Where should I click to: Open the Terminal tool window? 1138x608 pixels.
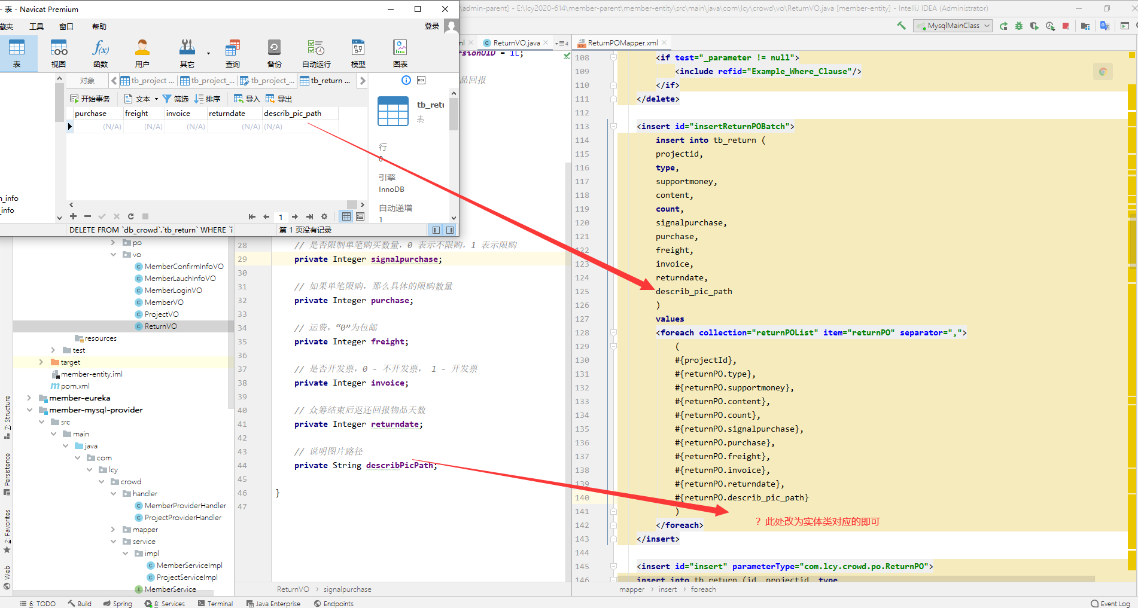pyautogui.click(x=215, y=603)
